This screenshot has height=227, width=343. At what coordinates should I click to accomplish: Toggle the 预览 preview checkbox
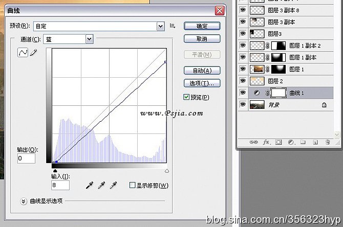click(x=186, y=97)
